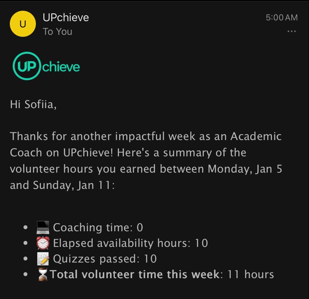Viewport: 309px width, 299px height.
Task: Click the laptop emoji beside Coaching time
Action: tap(43, 227)
